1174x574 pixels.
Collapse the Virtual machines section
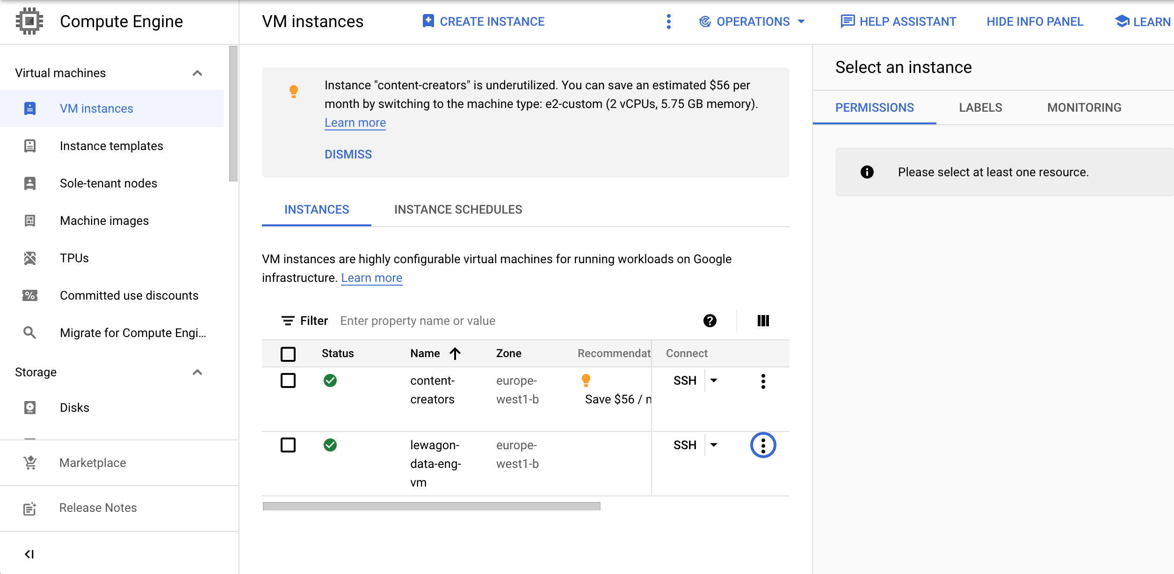[x=197, y=73]
